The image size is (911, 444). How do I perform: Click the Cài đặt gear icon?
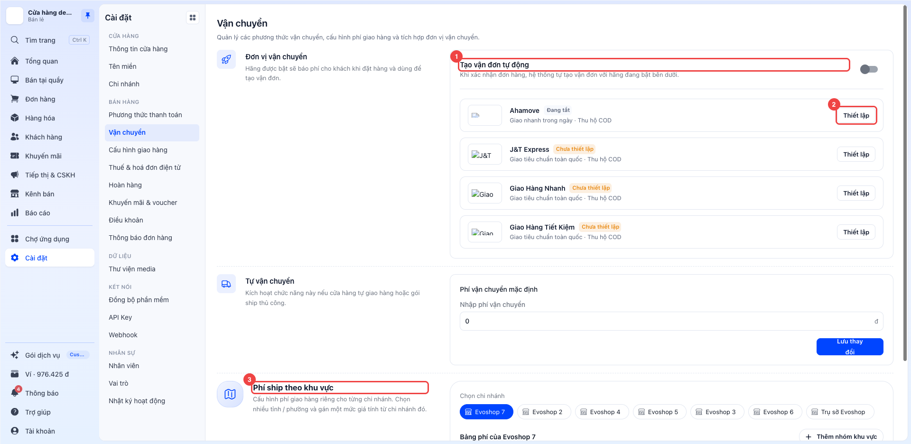pos(15,258)
